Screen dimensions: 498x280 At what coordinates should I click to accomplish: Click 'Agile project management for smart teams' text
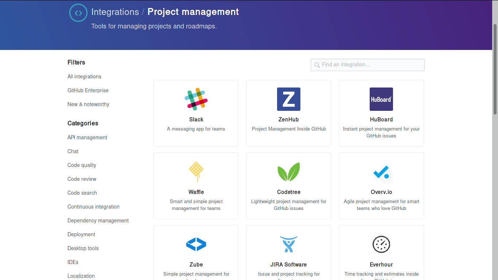coord(381,205)
